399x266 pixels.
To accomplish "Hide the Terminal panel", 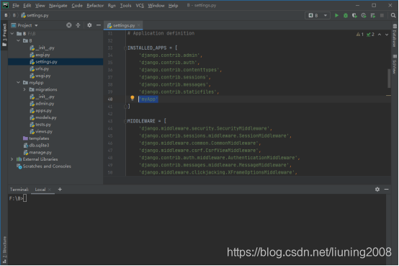I will coord(386,190).
